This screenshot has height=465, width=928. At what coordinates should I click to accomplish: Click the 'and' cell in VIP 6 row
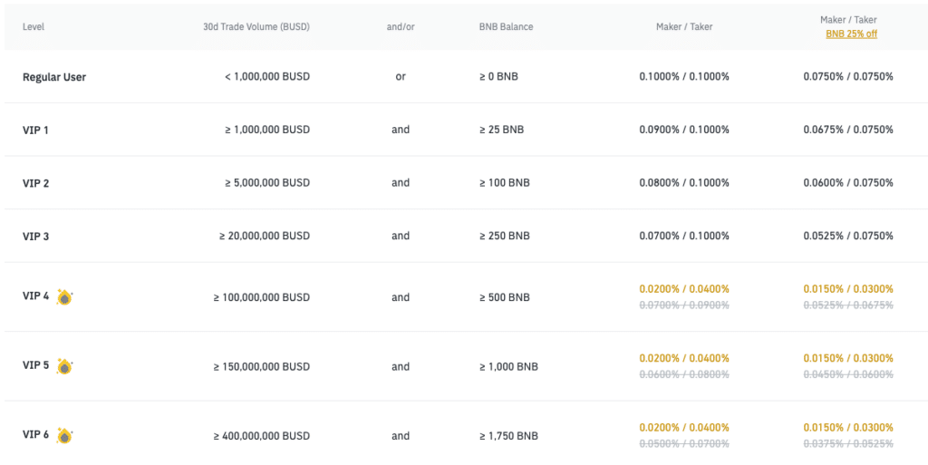401,436
